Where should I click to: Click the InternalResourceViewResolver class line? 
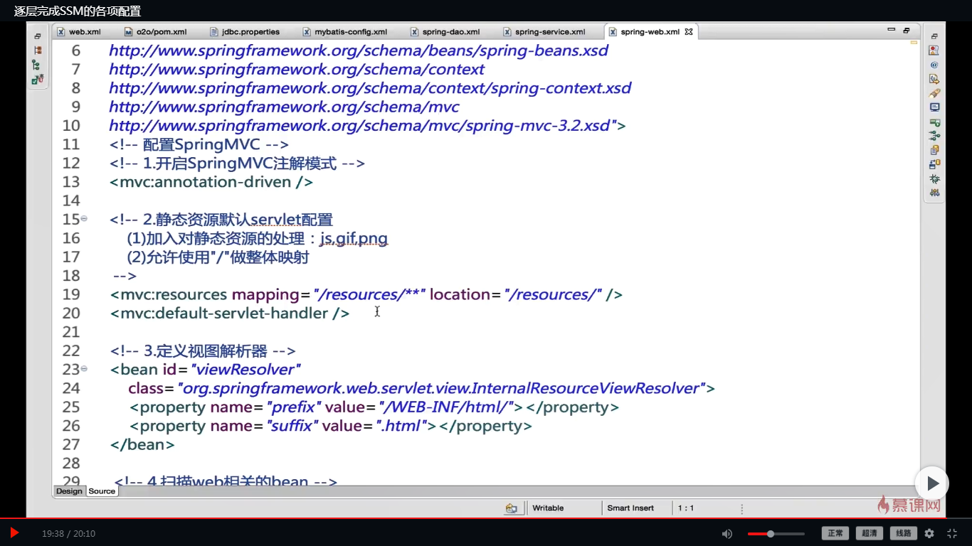(421, 388)
